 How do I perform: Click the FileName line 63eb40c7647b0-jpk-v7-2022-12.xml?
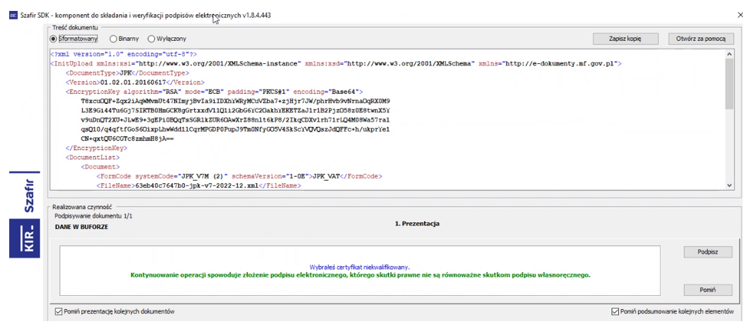pyautogui.click(x=200, y=186)
